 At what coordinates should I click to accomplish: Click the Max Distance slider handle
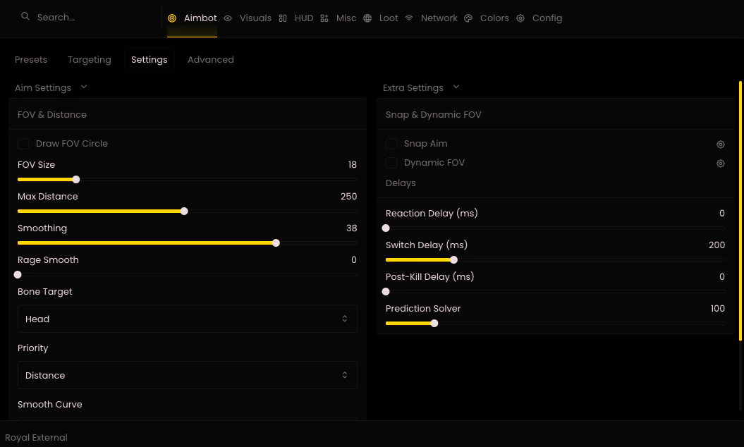[x=184, y=212]
